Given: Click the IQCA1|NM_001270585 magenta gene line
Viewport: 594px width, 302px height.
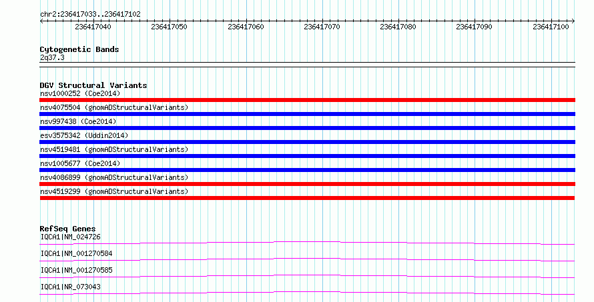Looking at the screenshot, I should tap(307, 276).
